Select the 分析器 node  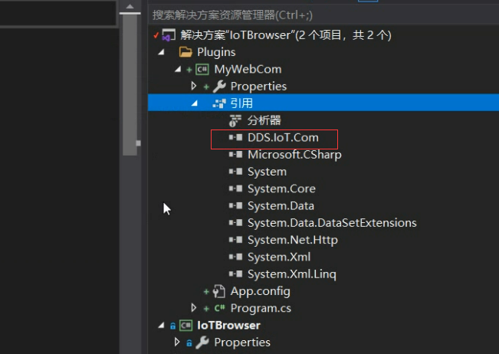point(264,120)
